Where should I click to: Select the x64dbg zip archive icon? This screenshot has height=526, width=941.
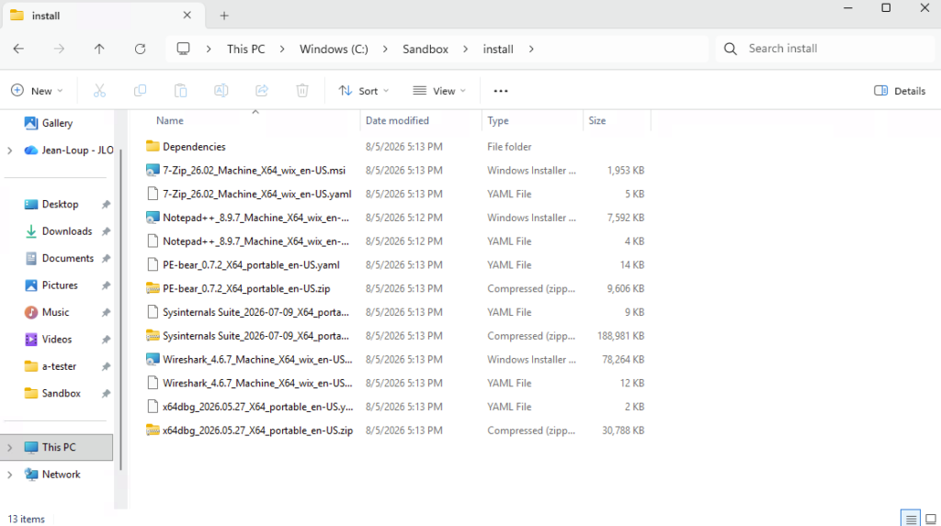153,430
